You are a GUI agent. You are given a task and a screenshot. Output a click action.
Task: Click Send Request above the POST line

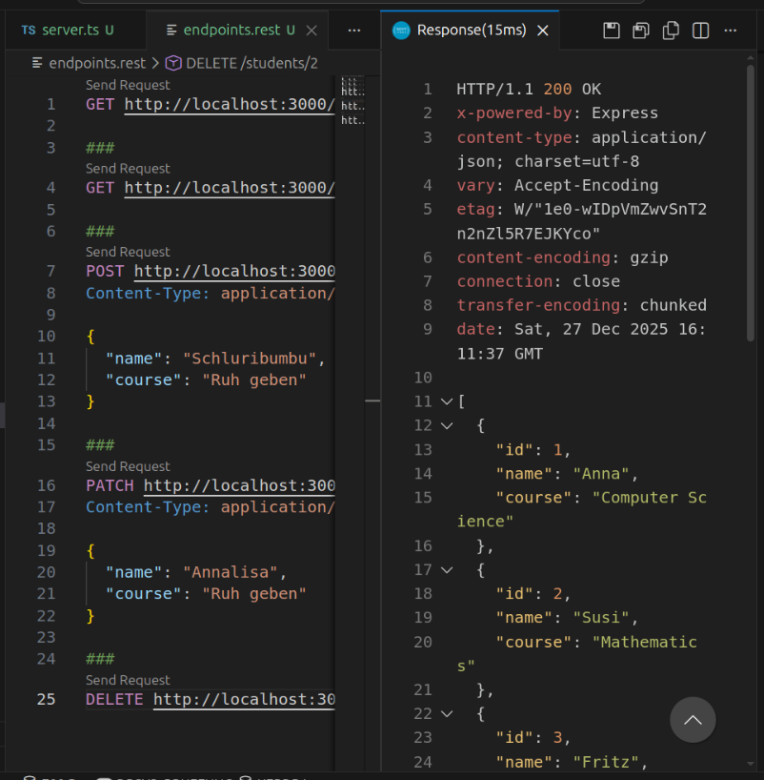pos(128,252)
